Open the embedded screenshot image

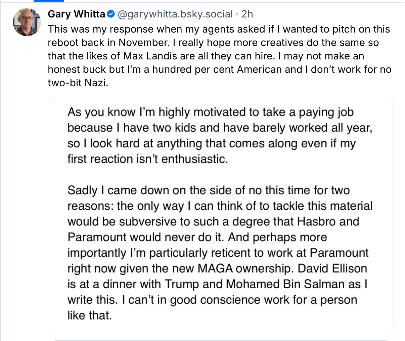(x=220, y=215)
